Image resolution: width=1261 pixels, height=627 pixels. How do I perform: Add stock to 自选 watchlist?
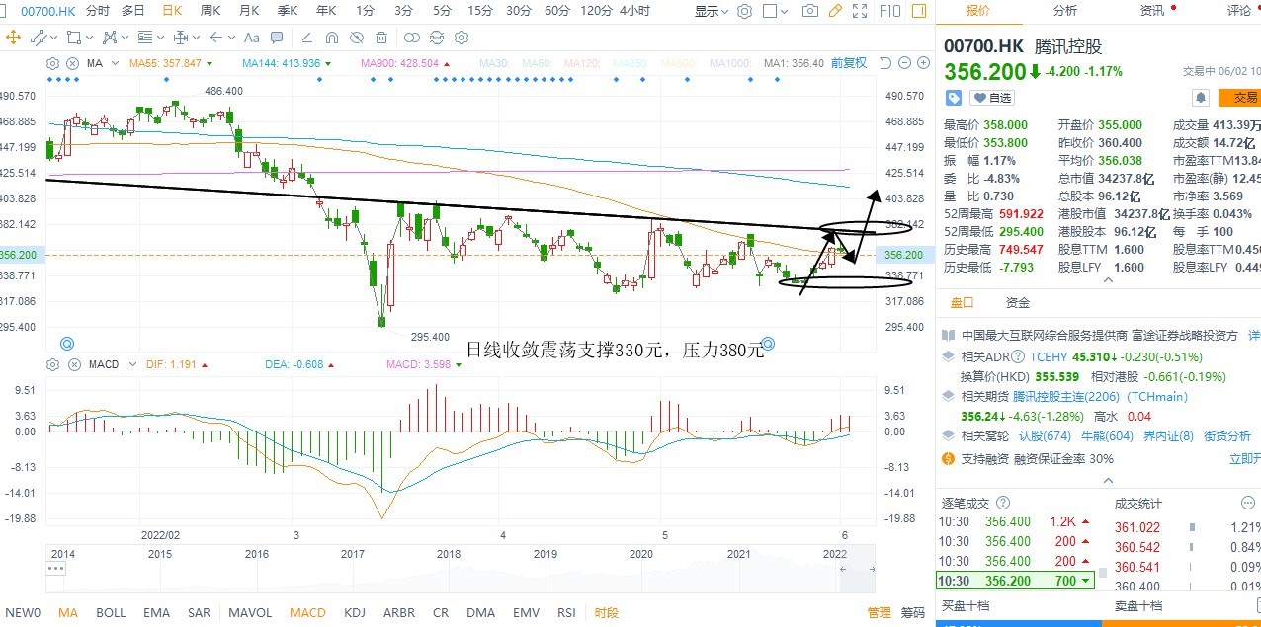[991, 98]
